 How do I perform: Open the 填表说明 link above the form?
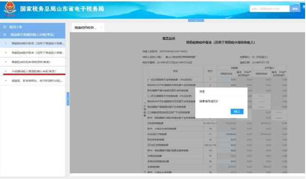[169, 38]
